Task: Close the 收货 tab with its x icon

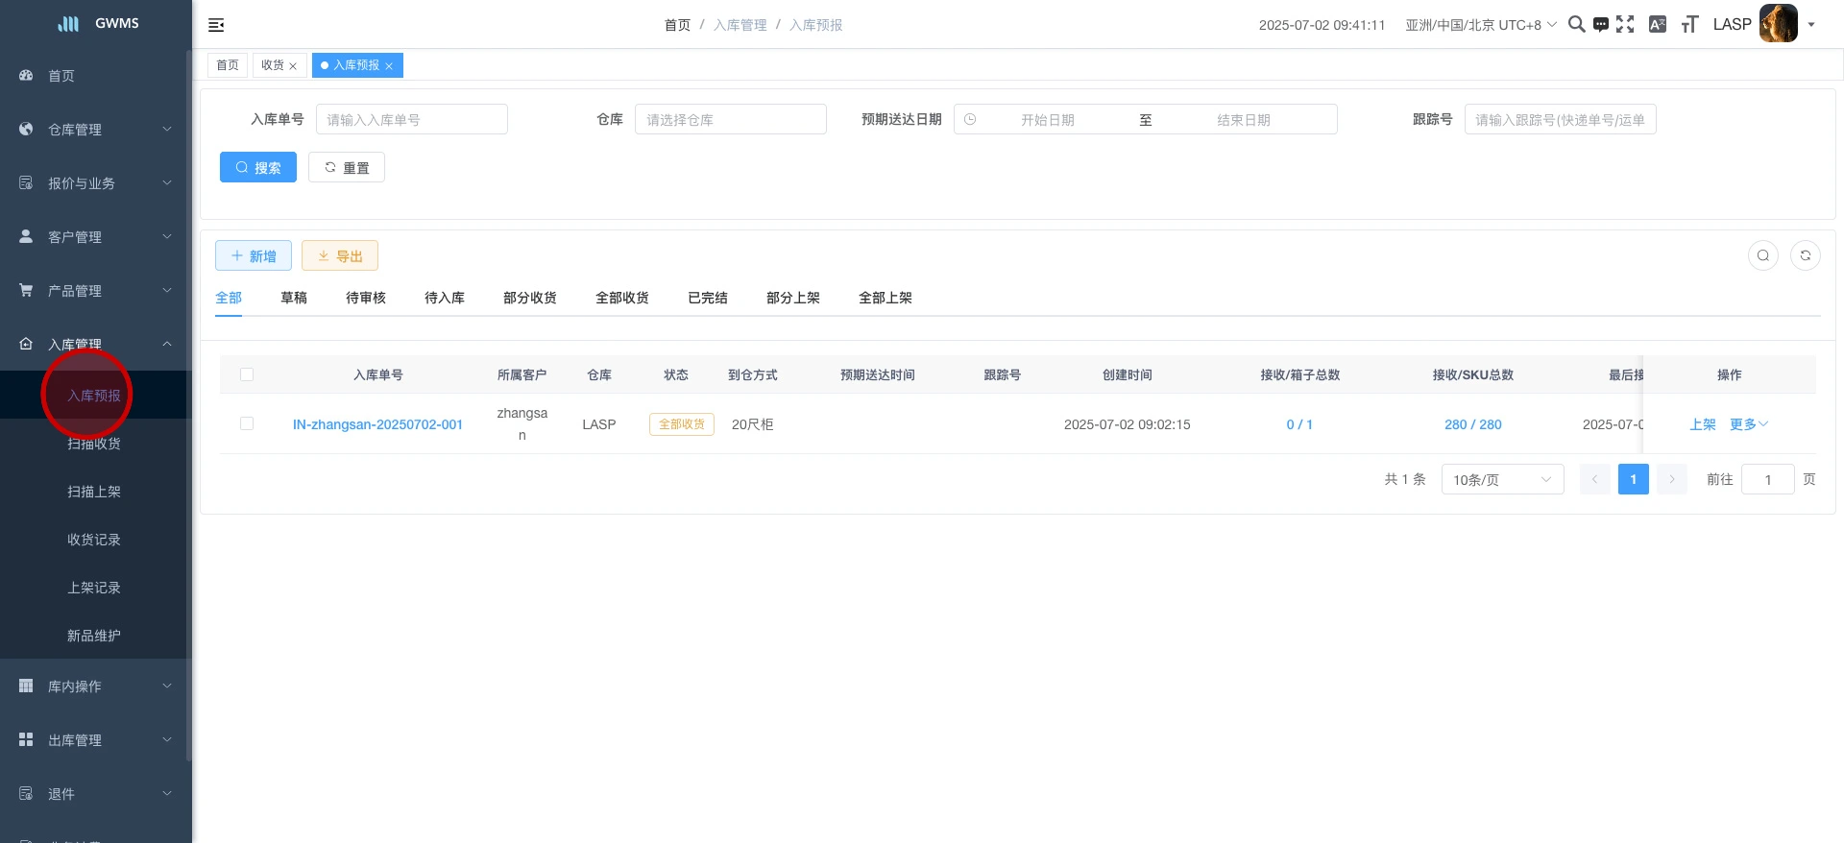Action: pyautogui.click(x=293, y=66)
